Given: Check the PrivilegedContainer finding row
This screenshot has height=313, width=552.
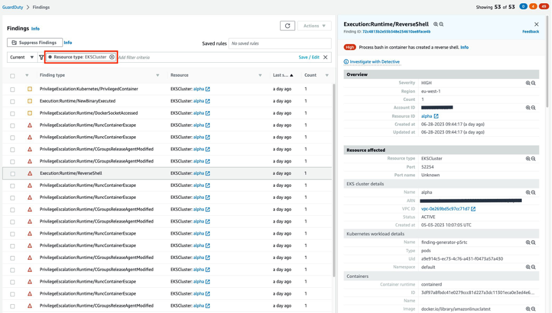Looking at the screenshot, I should pos(13,89).
